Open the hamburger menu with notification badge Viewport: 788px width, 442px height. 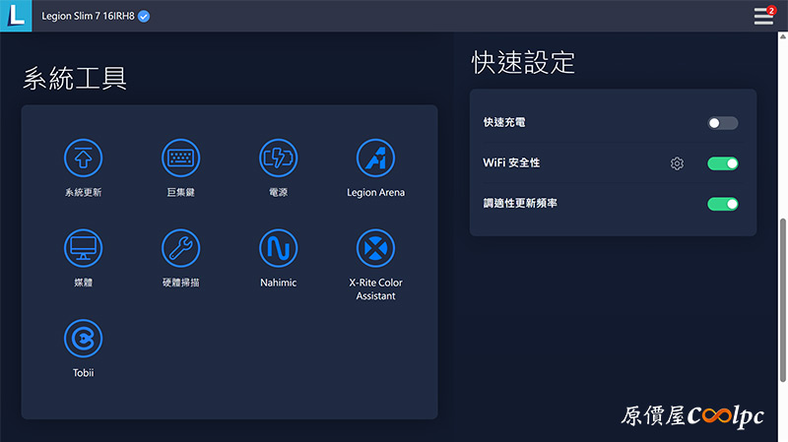click(763, 16)
